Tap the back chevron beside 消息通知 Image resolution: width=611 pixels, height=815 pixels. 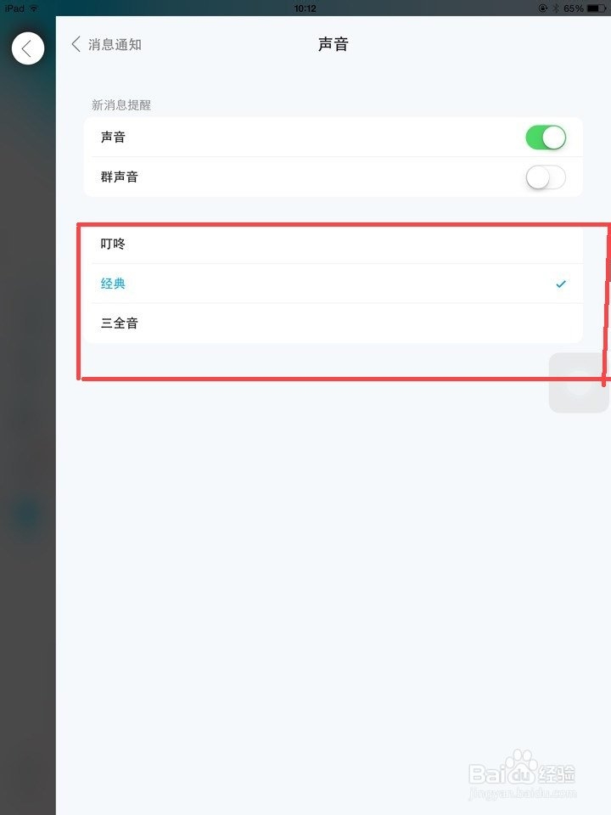pyautogui.click(x=76, y=44)
